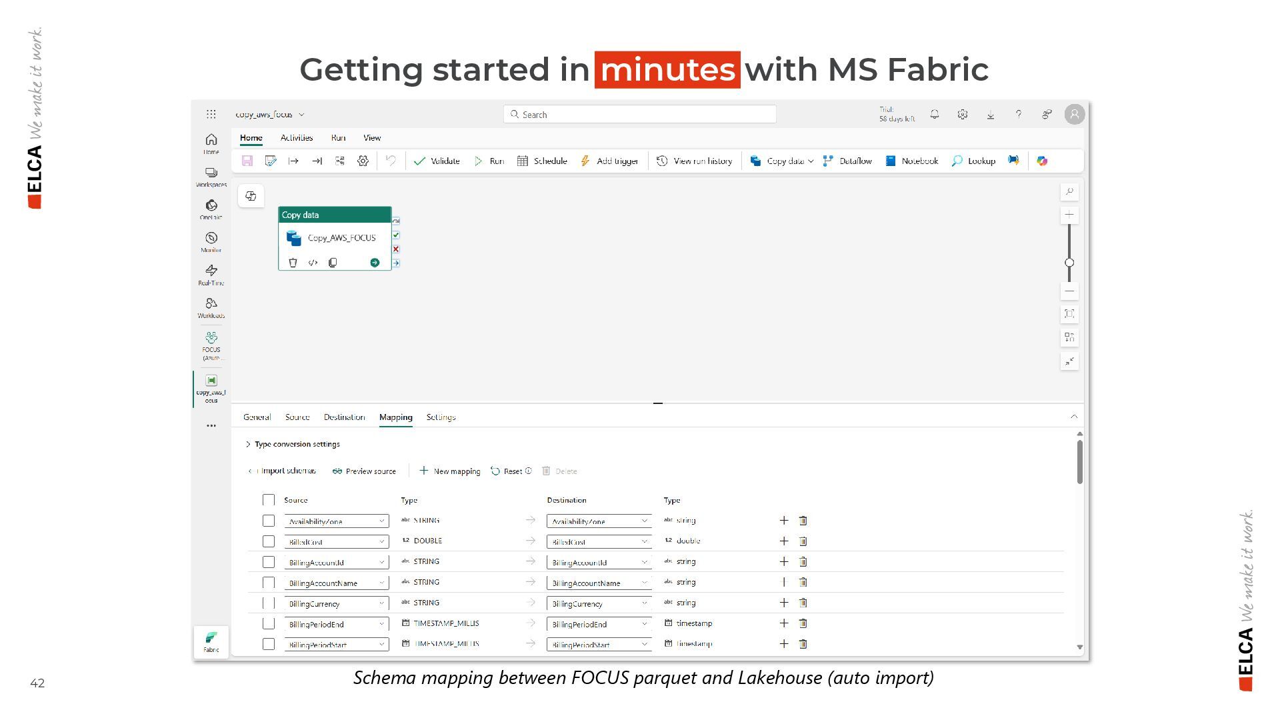Screen dimensions: 1280x720
Task: Delete the BilledCost mapping row
Action: tap(803, 541)
